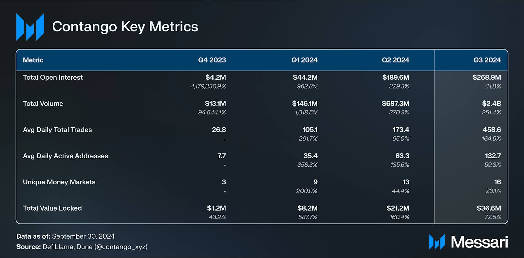The height and width of the screenshot is (258, 524).
Task: Select the '$268.9M' open interest value
Action: [x=487, y=77]
